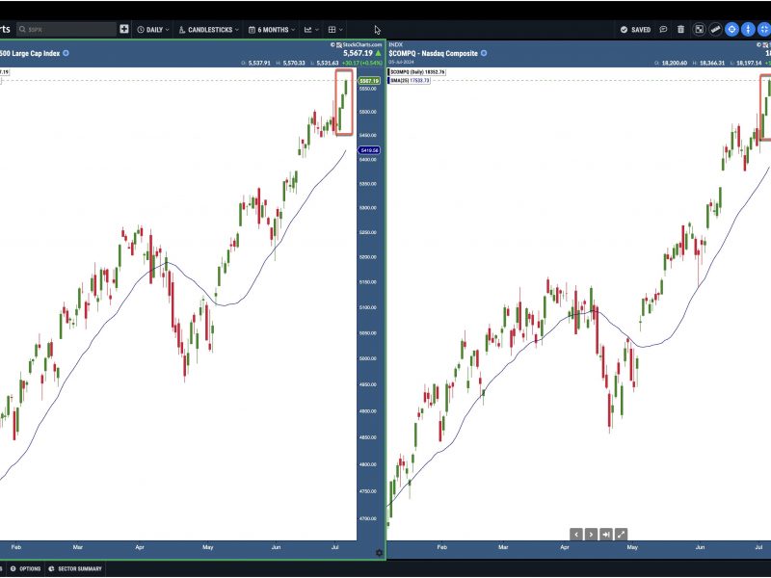Click the info icon beside Large Cap Index
Screen dimensions: 771x578
click(66, 53)
